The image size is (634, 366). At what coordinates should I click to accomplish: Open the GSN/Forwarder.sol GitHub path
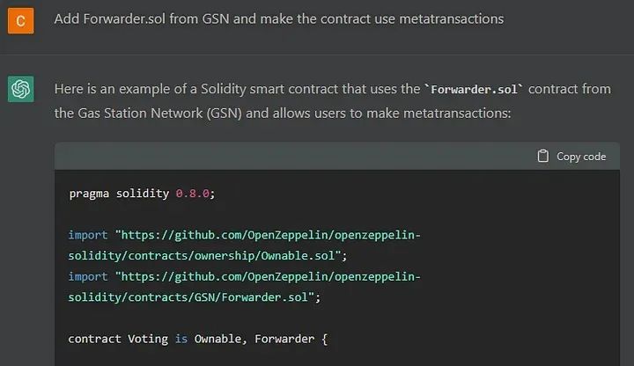tap(245, 287)
